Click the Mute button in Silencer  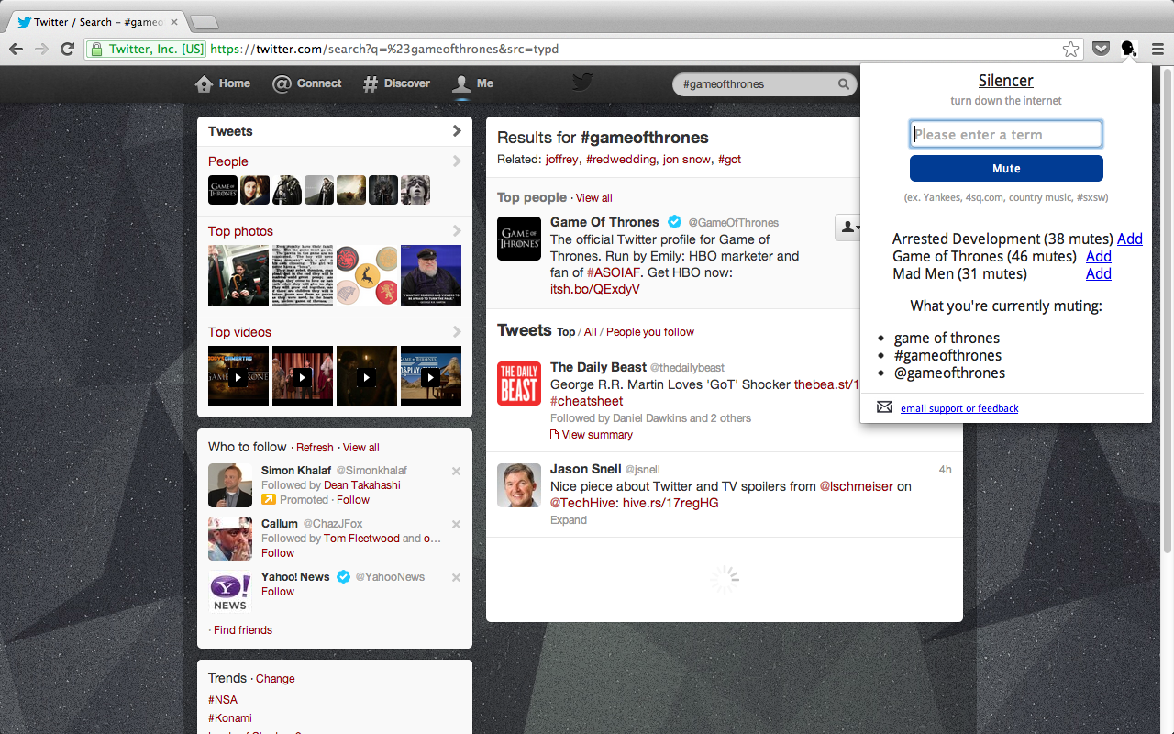coord(1006,169)
